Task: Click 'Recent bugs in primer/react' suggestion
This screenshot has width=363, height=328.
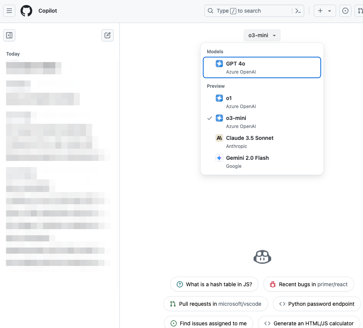Action: (x=308, y=284)
